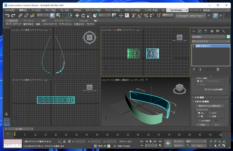The image size is (233, 151).
Task: Select the Off preview selection radio
Action: point(198,81)
